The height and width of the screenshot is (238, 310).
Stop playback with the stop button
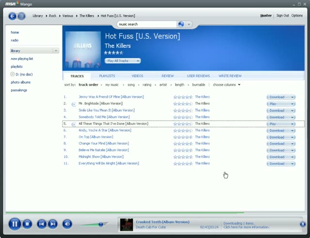click(27, 224)
